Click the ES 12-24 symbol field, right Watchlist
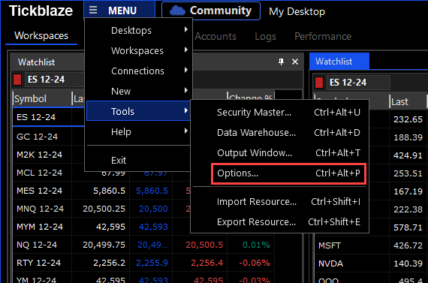The width and height of the screenshot is (428, 283). tap(358, 83)
